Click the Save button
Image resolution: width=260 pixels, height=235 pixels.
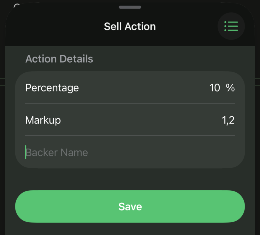tap(130, 206)
